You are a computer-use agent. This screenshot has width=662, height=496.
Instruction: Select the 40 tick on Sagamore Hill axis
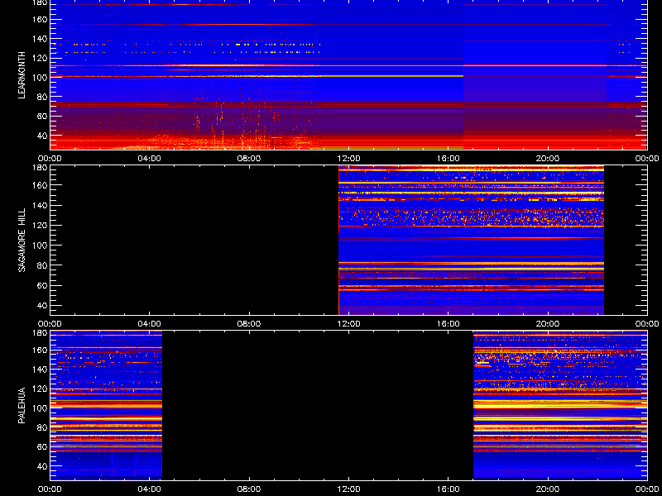tap(41, 305)
